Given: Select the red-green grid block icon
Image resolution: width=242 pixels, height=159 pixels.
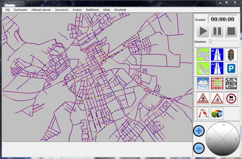Looking at the screenshot, I should pyautogui.click(x=217, y=84).
